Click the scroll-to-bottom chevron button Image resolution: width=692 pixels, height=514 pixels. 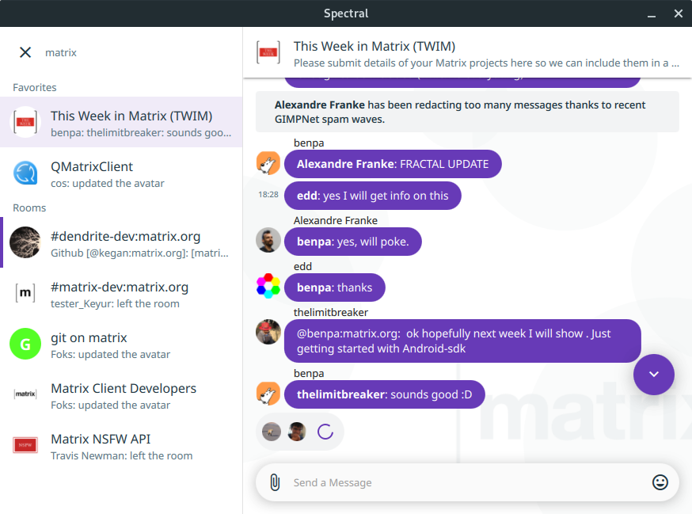pyautogui.click(x=653, y=375)
